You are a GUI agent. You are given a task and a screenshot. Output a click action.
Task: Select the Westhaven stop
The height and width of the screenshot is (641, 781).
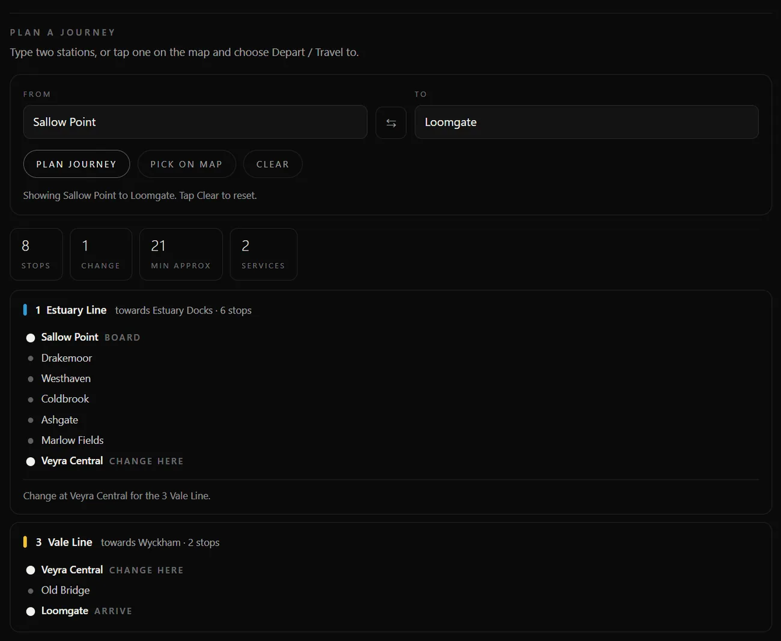click(66, 378)
